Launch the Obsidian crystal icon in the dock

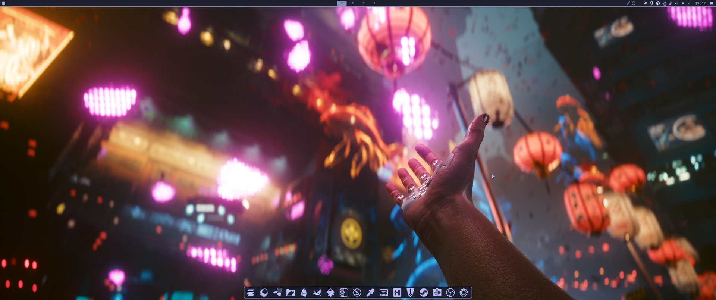(304, 293)
